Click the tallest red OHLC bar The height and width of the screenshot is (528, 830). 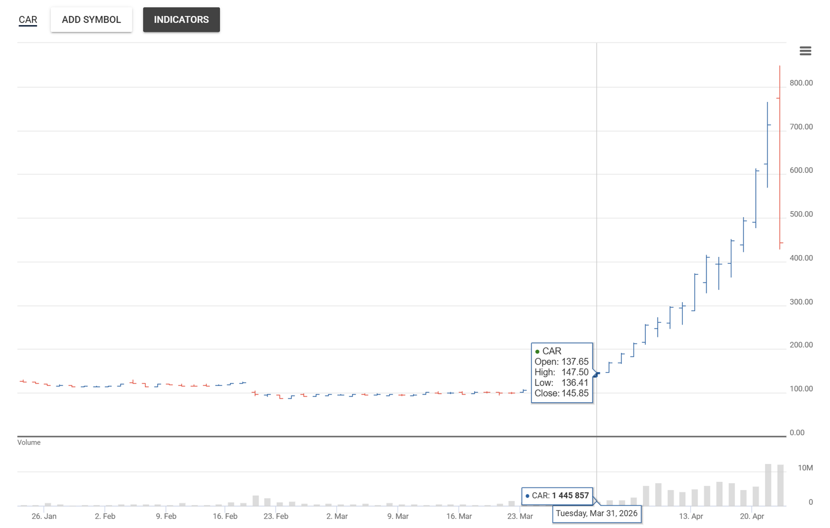[780, 157]
